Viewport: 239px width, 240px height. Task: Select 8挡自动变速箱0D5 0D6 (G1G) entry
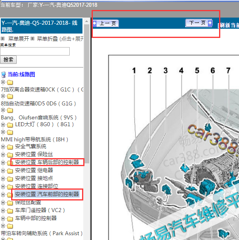(38, 103)
